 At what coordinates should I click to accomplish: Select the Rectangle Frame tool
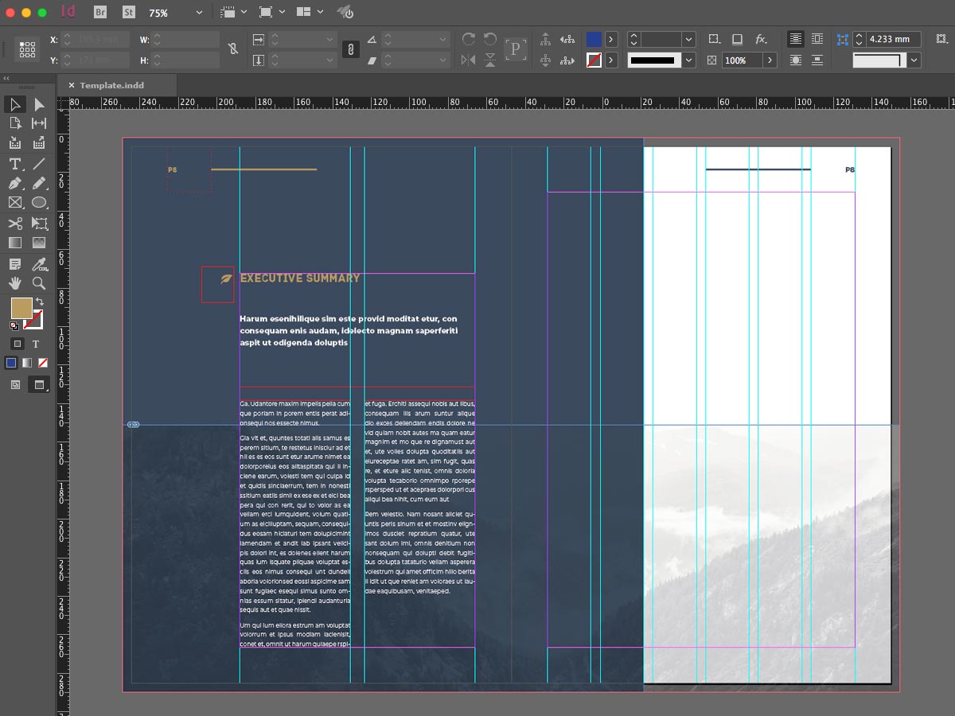tap(15, 203)
